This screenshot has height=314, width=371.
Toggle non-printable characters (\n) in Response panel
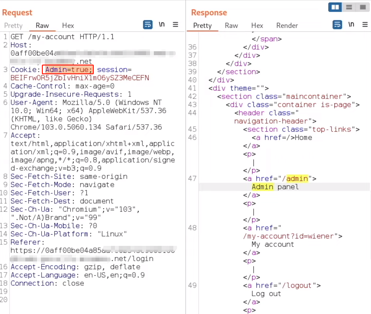(x=351, y=25)
